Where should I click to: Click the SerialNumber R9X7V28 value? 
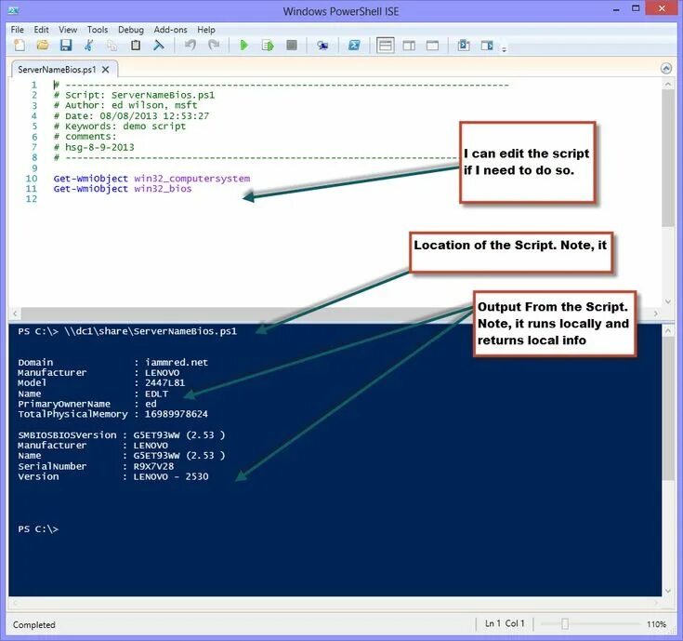coord(153,466)
